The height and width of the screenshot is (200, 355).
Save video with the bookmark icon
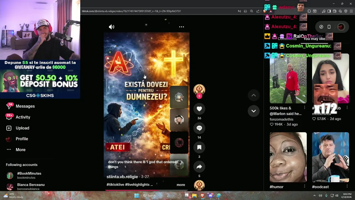[199, 147]
